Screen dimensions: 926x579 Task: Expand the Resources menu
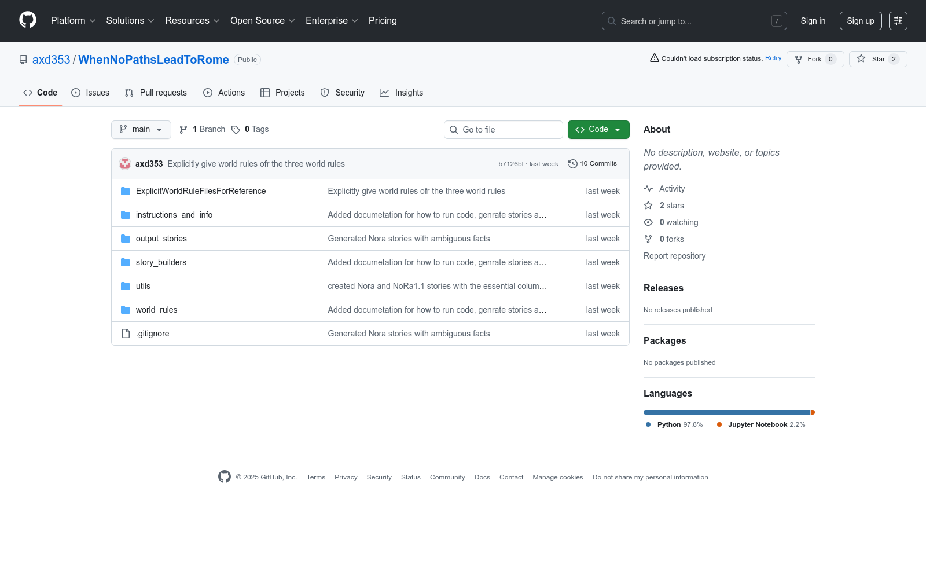pyautogui.click(x=192, y=21)
